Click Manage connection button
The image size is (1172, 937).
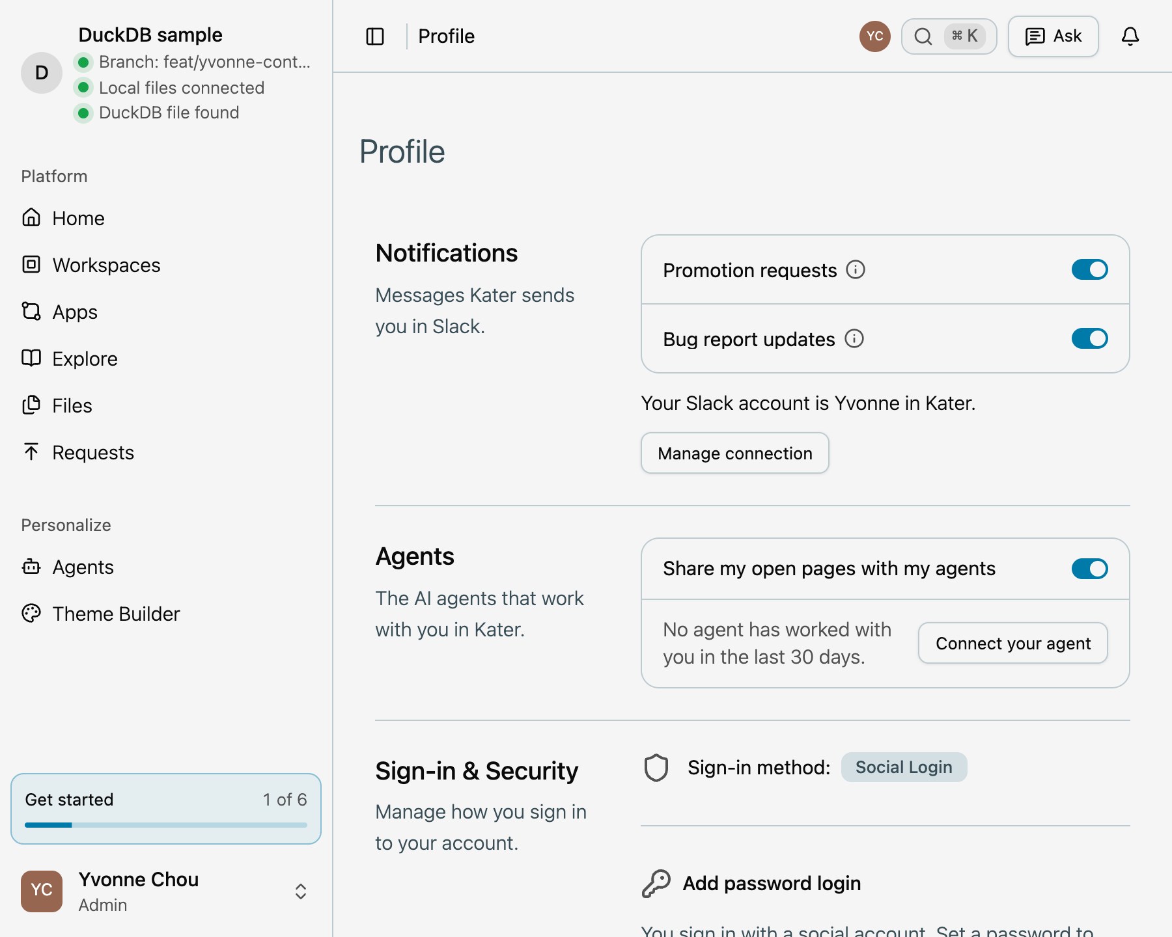pyautogui.click(x=735, y=453)
